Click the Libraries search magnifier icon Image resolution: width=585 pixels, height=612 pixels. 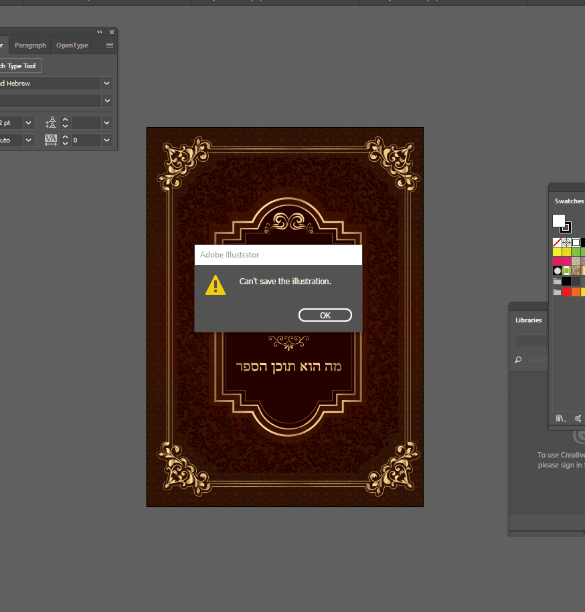pos(518,360)
